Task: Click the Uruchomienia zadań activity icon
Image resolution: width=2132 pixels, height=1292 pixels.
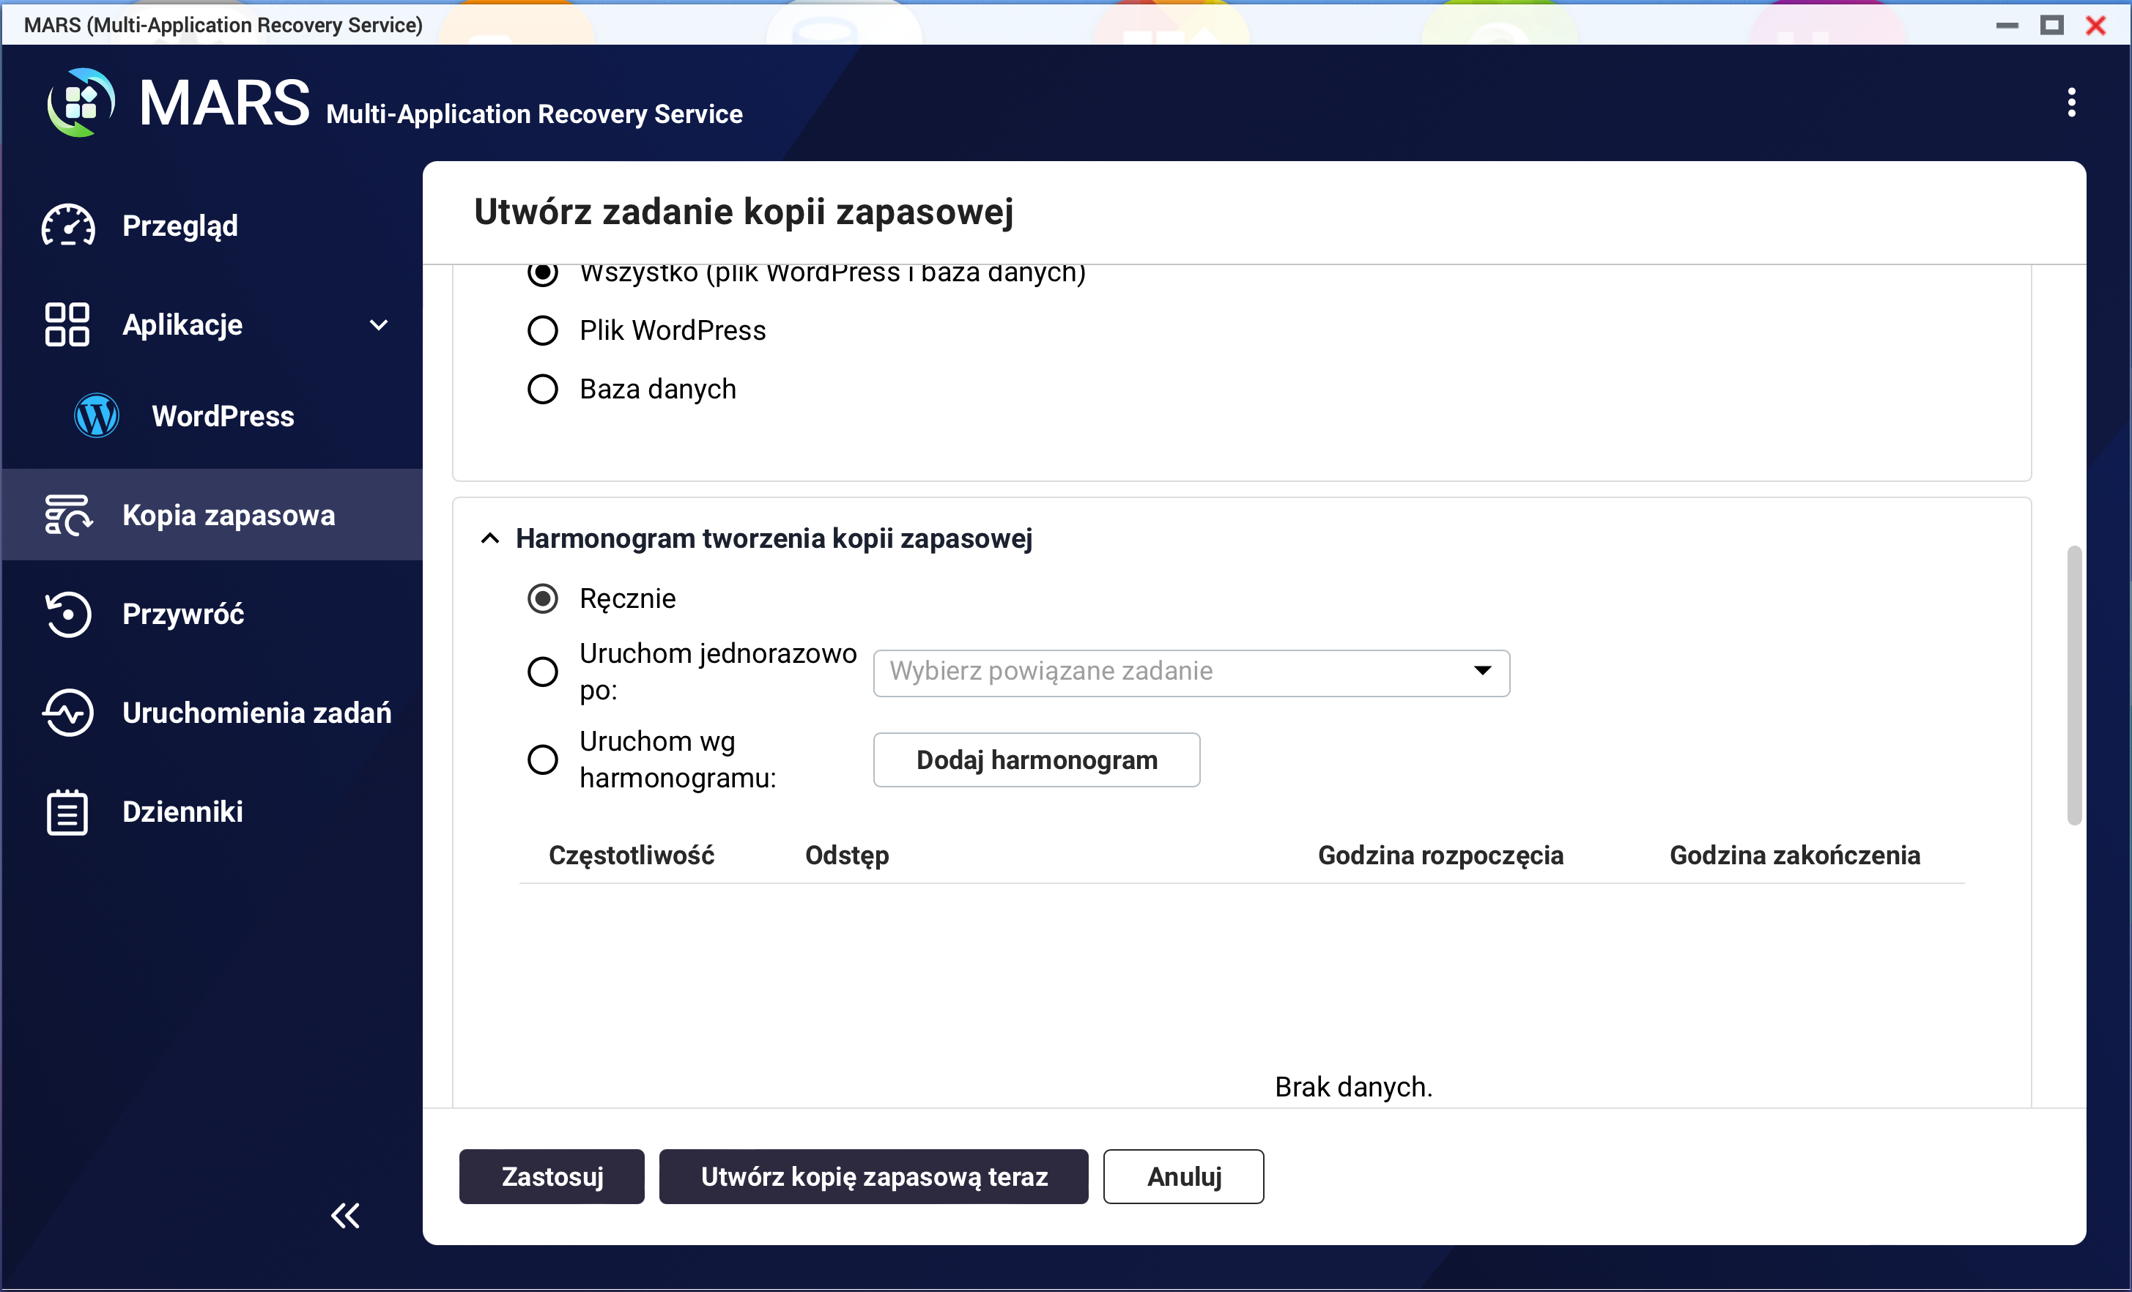Action: pyautogui.click(x=67, y=713)
